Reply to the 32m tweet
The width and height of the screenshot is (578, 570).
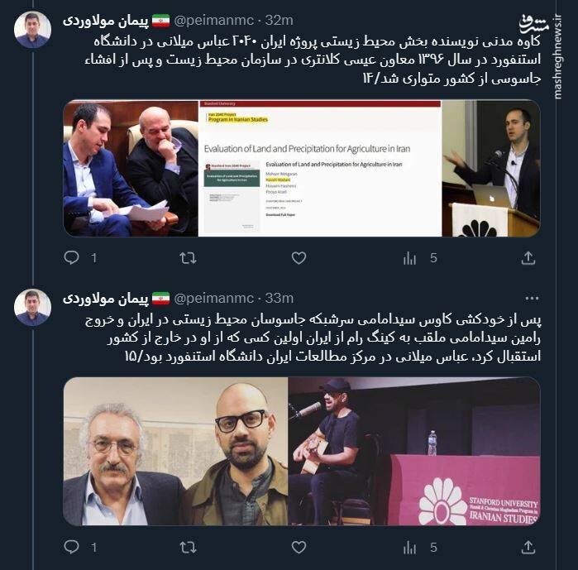71,257
